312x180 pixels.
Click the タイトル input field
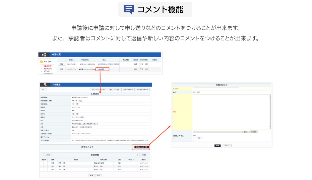(x=216, y=89)
